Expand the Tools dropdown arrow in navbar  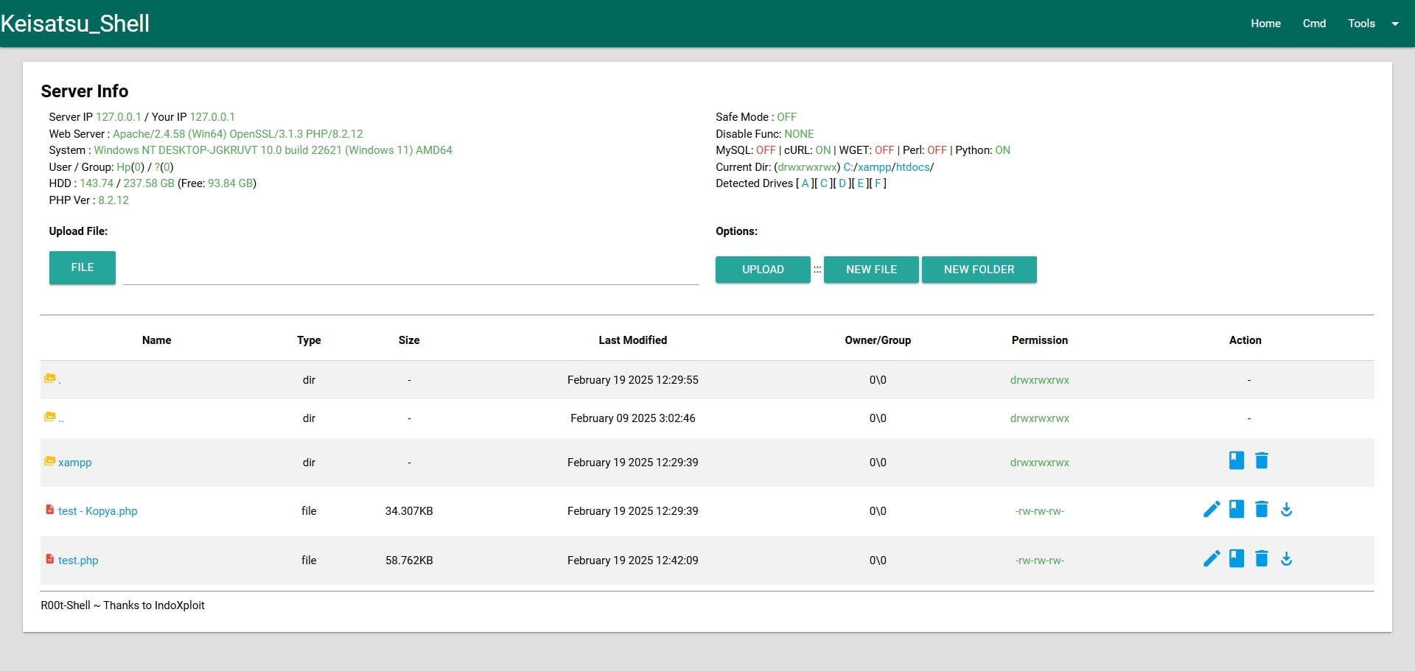tap(1394, 24)
